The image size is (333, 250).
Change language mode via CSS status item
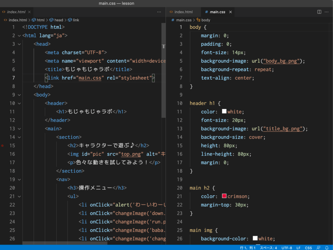[308, 247]
